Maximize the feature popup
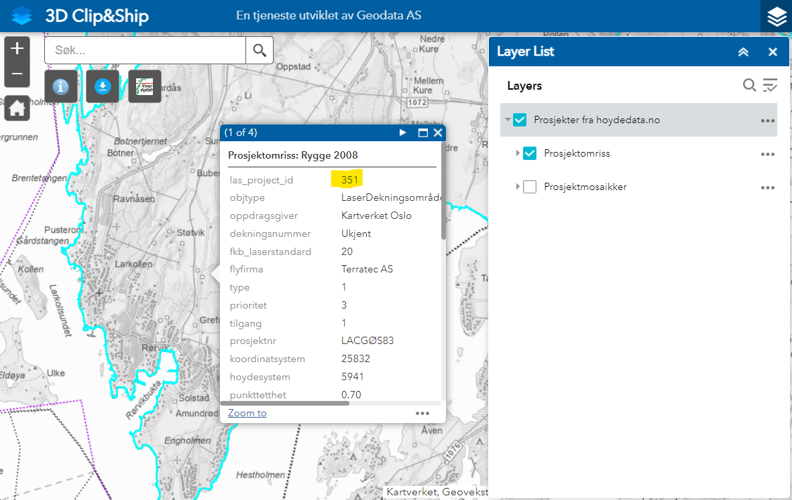 tap(423, 133)
